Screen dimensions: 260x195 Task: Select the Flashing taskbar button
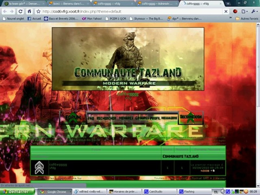click(194, 192)
